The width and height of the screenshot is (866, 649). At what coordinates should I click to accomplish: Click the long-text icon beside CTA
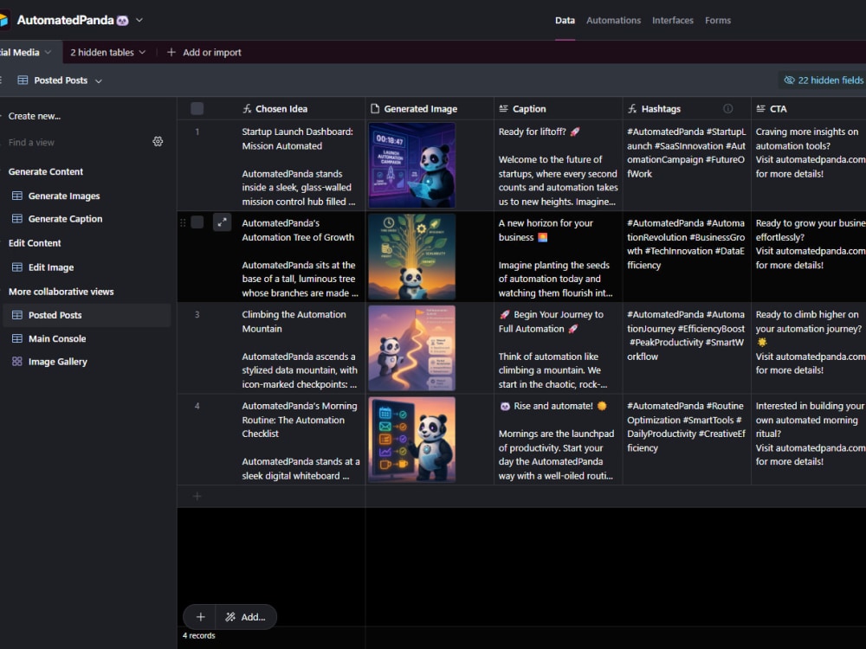pyautogui.click(x=761, y=109)
